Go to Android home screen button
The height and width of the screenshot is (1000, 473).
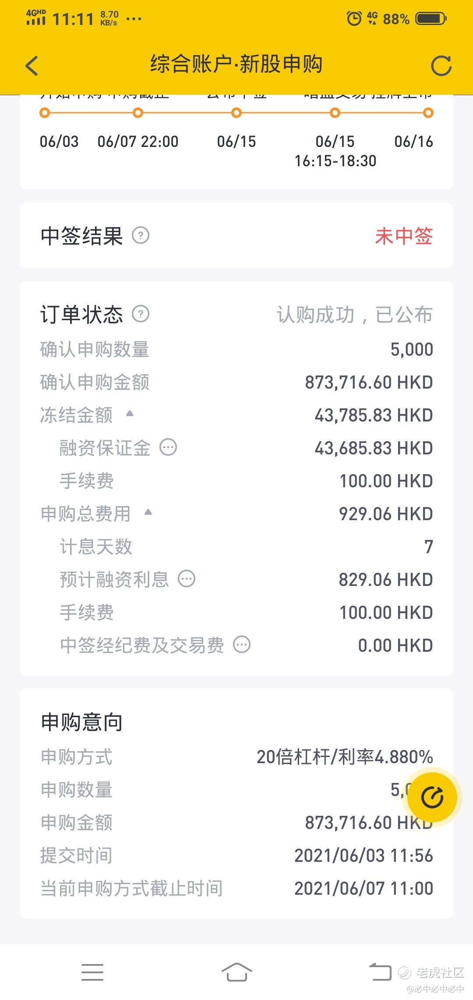(x=236, y=972)
